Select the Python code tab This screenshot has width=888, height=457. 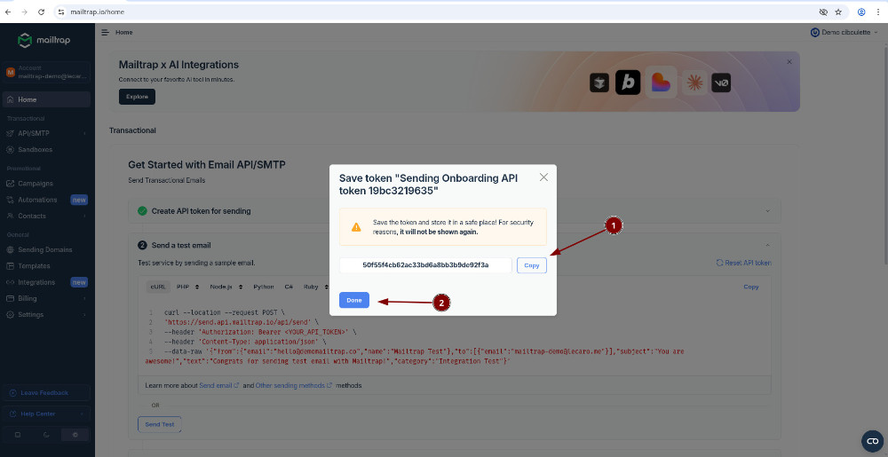pos(263,287)
